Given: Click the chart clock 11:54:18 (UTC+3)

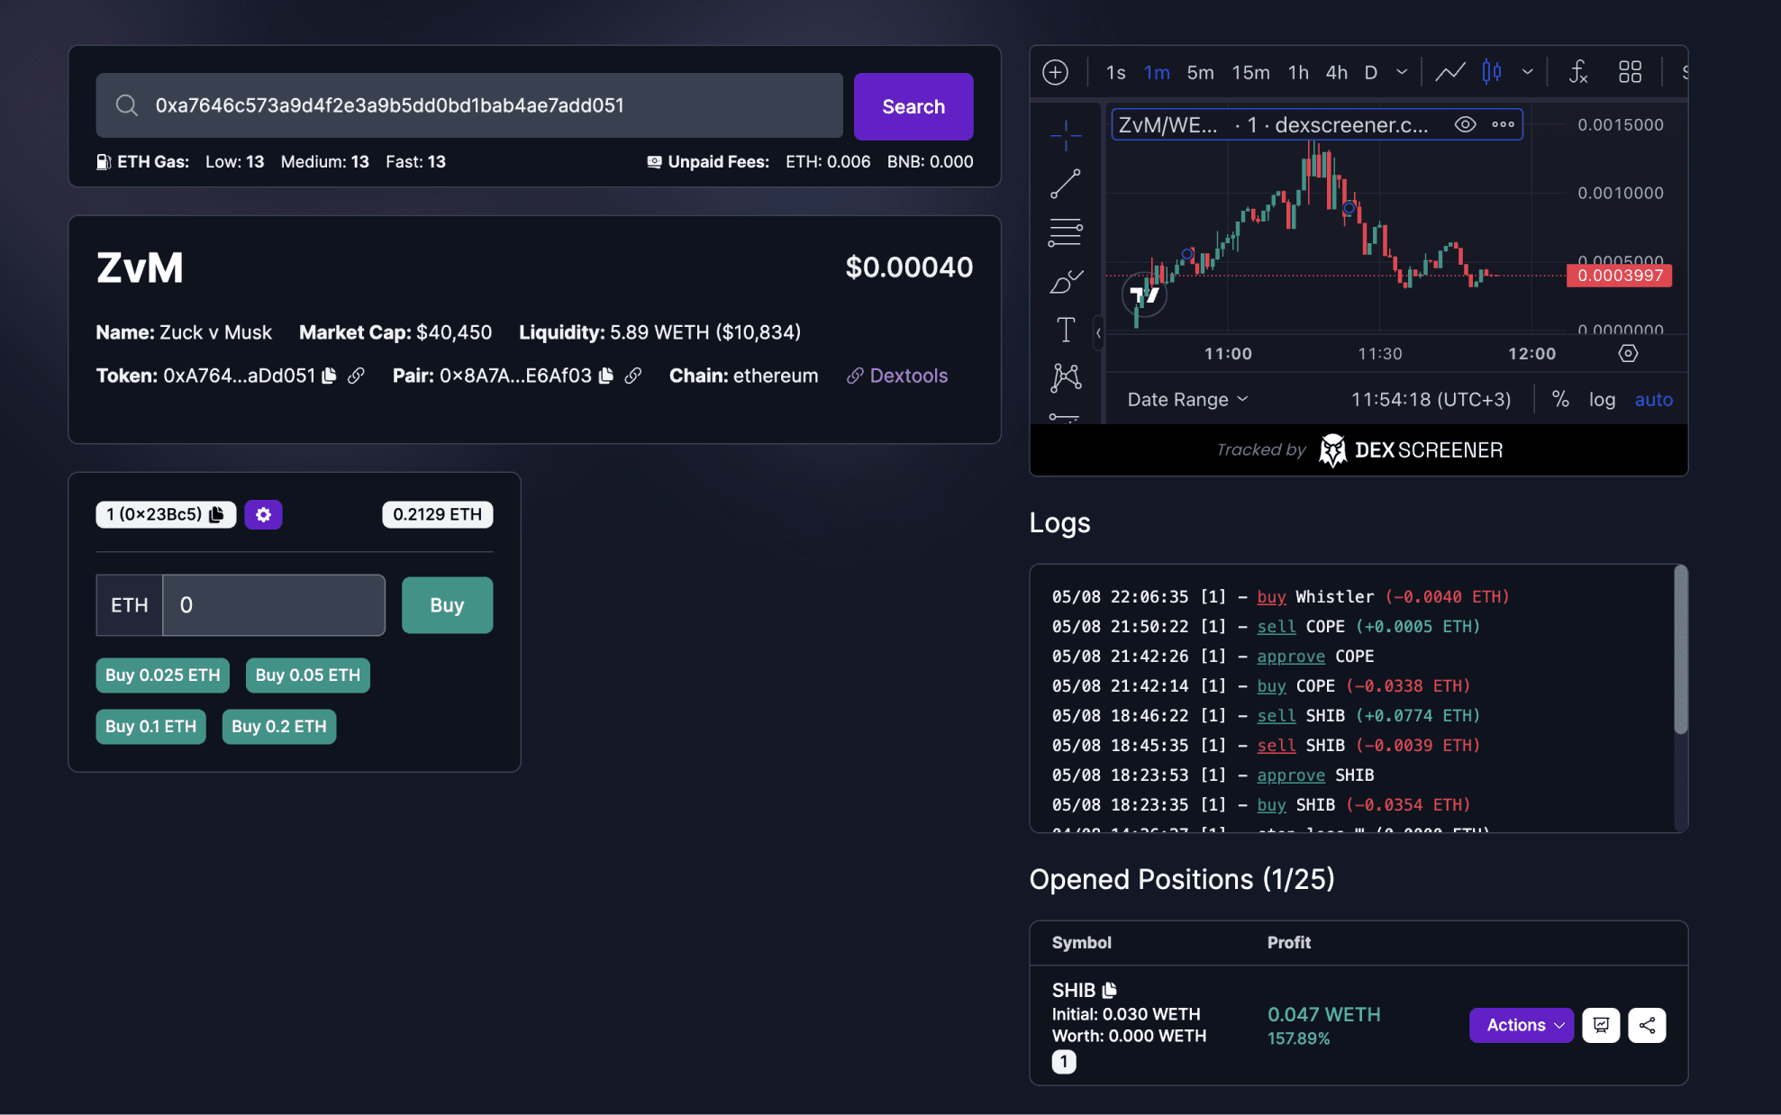Looking at the screenshot, I should pyautogui.click(x=1431, y=399).
